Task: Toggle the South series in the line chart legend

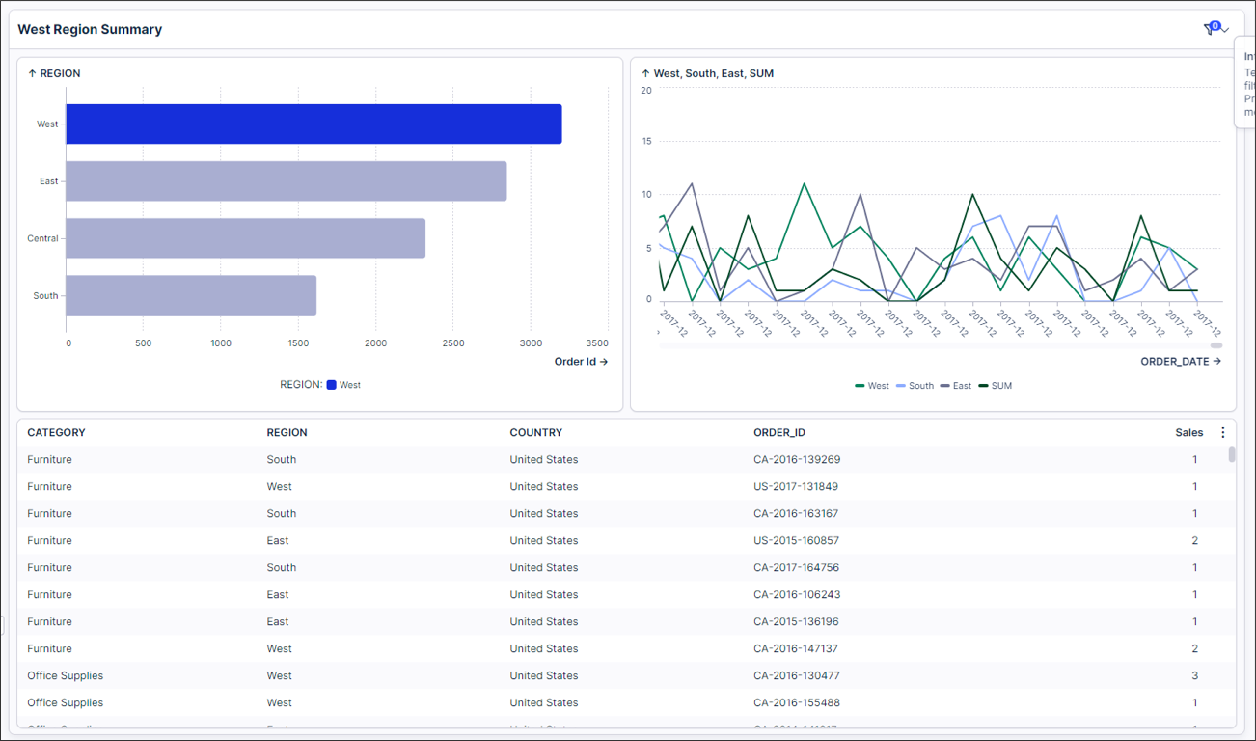Action: 915,386
